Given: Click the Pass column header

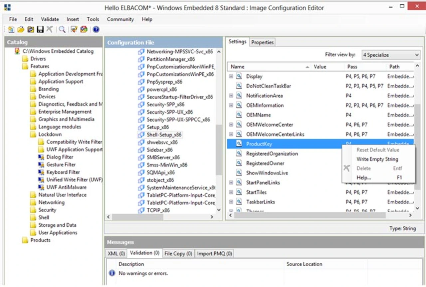Looking at the screenshot, I should (365, 67).
